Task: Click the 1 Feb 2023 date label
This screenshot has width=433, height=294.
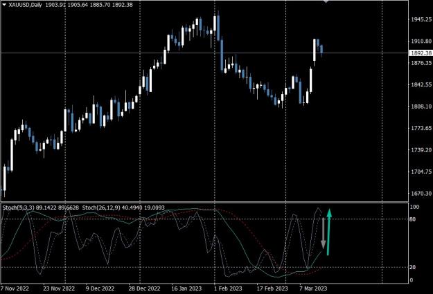Action: [228, 288]
